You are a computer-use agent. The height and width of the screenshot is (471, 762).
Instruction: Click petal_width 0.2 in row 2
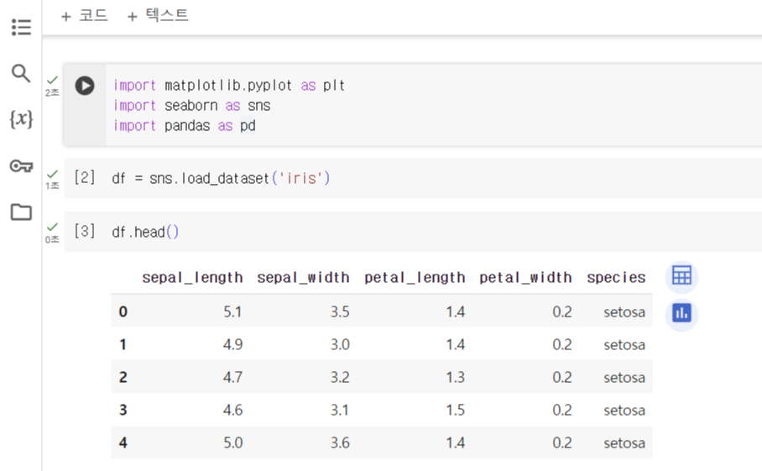click(x=562, y=377)
